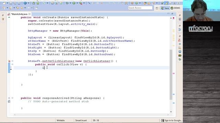
Task: Click the Package Explorer icon in the left trim
Action: pyautogui.click(x=3, y=19)
